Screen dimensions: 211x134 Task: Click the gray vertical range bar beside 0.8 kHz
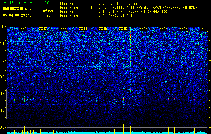click(6, 104)
